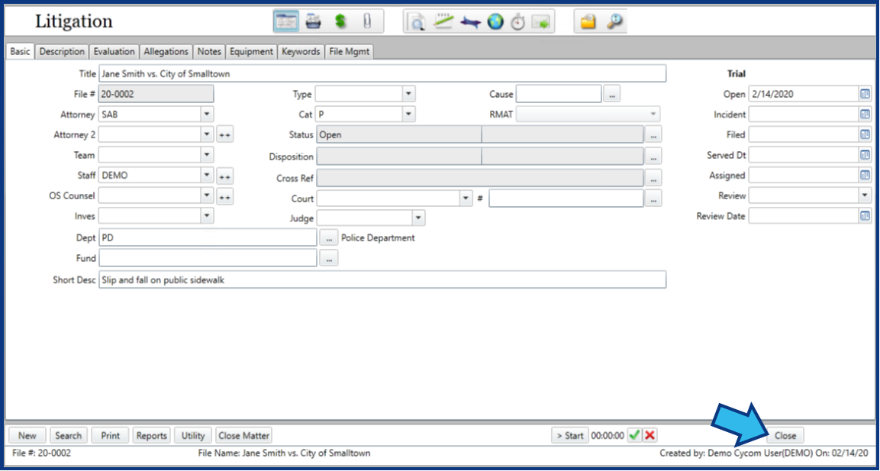Click into the Cause input field
This screenshot has width=880, height=471.
559,94
